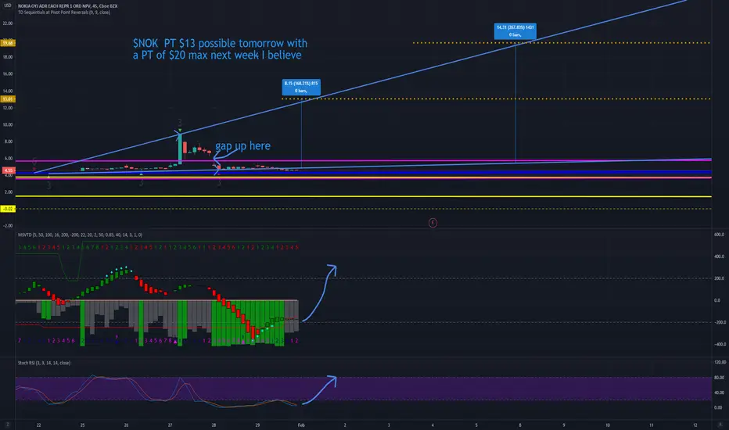Click the 8 date on time axis
The image size is (729, 430).
pos(520,425)
